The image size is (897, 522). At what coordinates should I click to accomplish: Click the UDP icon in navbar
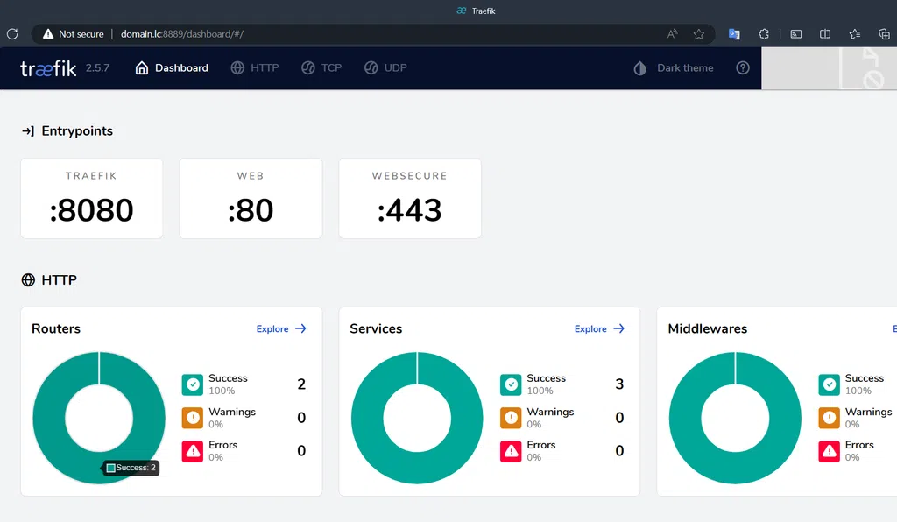pos(371,68)
